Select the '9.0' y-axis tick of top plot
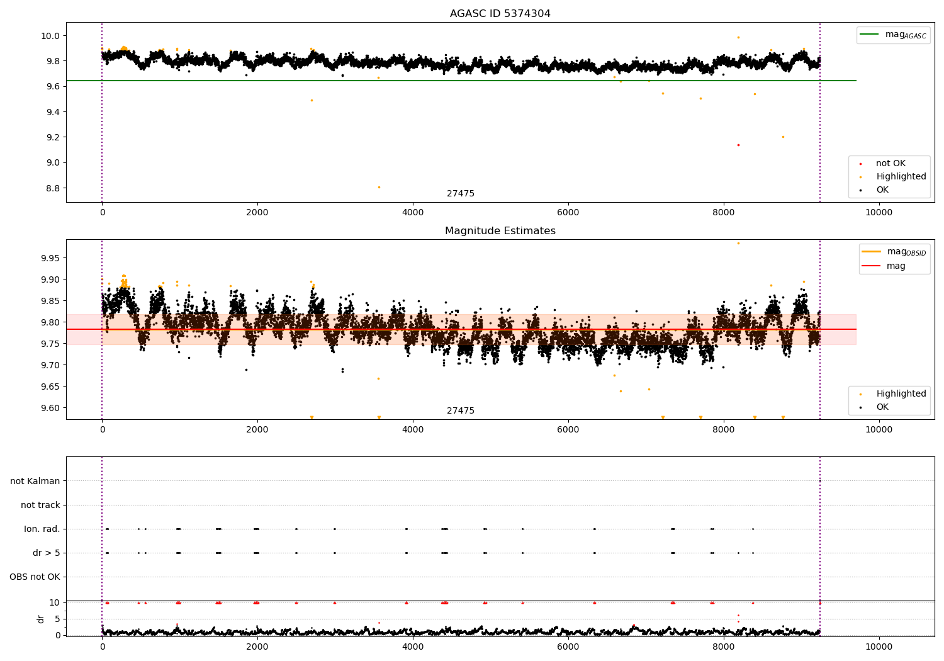 coord(53,162)
